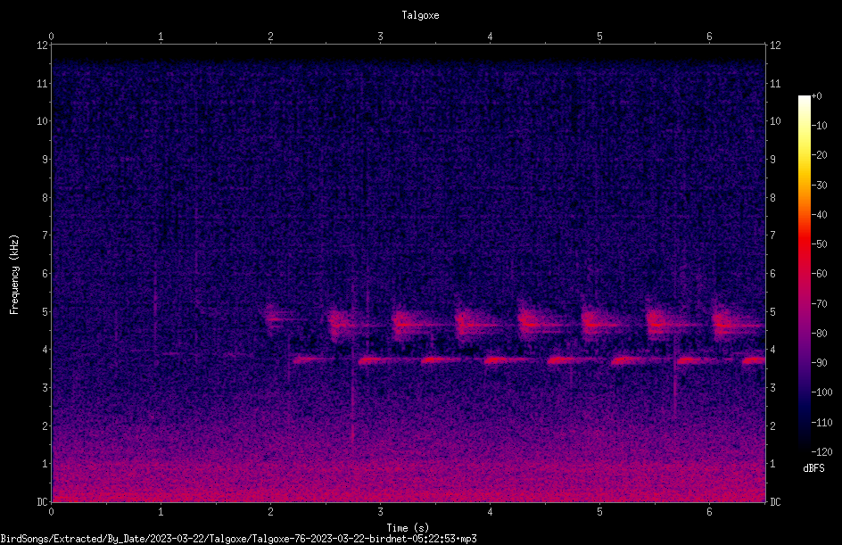This screenshot has width=842, height=545.
Task: Click the +0 label on color scale
Action: coord(817,96)
